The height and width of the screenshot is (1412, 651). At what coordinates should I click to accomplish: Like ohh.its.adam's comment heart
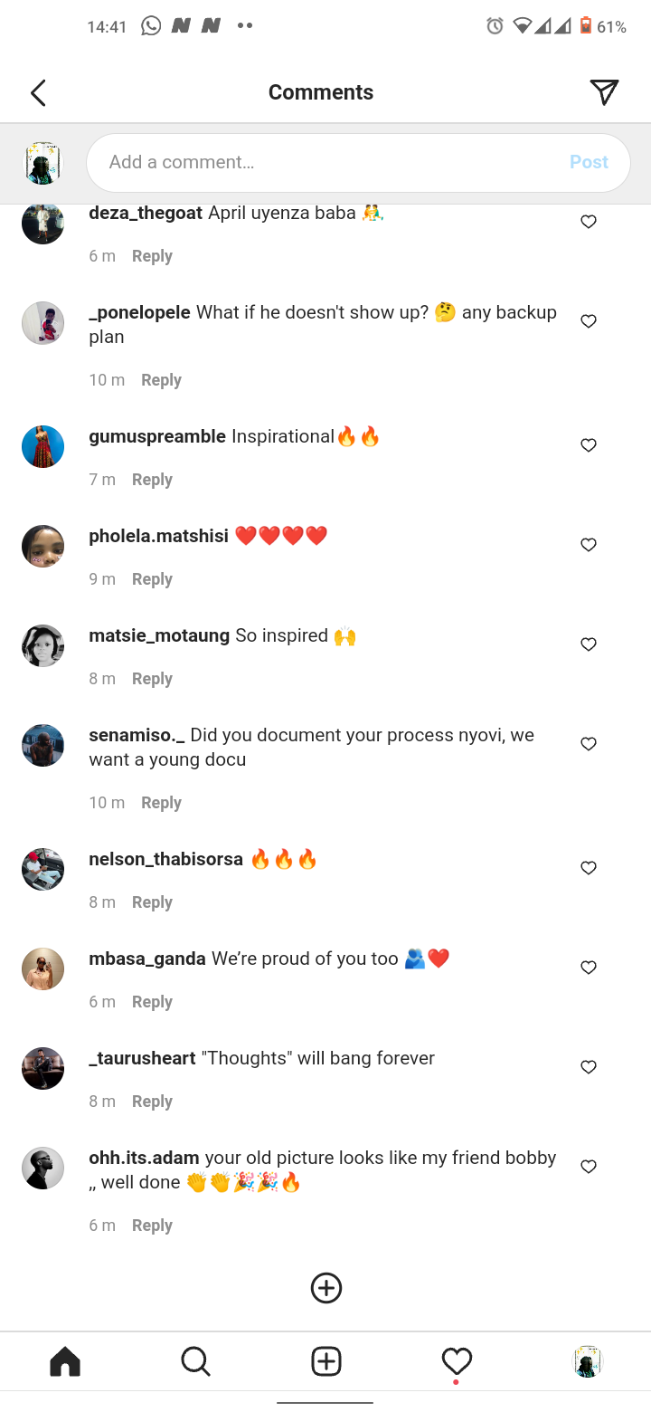point(589,1167)
